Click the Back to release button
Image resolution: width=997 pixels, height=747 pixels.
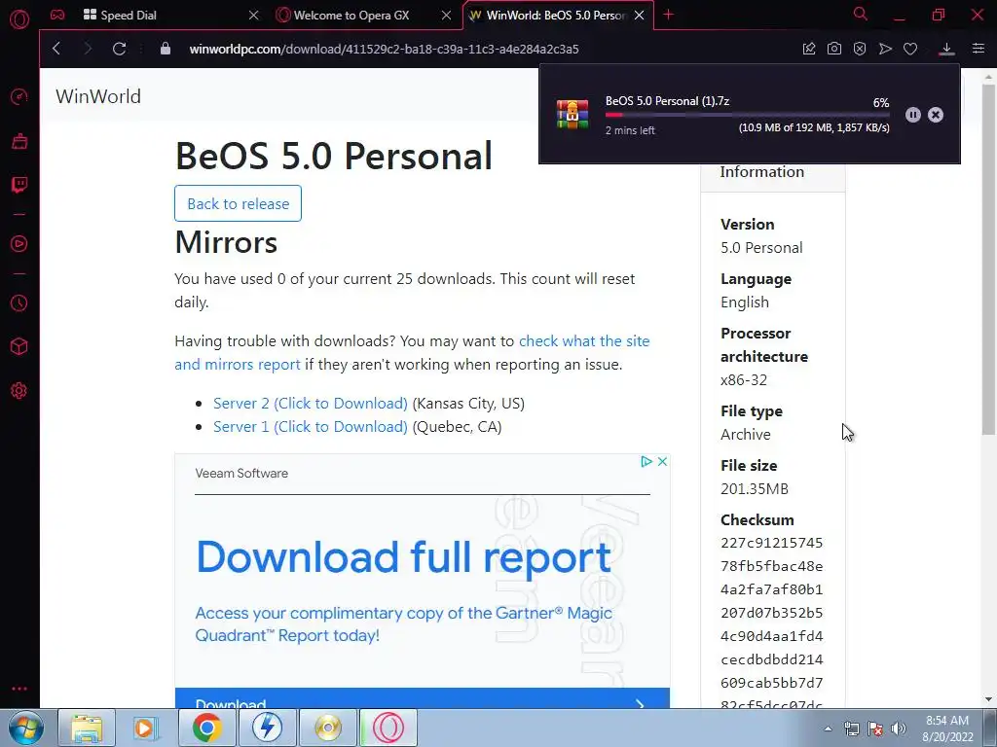tap(238, 203)
